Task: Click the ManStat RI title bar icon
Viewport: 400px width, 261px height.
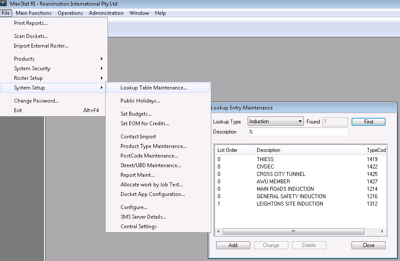Action: (4, 3)
